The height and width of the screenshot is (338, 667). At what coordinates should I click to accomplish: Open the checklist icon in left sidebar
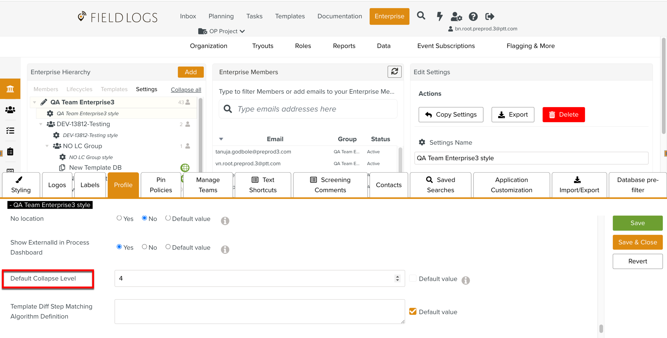click(10, 131)
